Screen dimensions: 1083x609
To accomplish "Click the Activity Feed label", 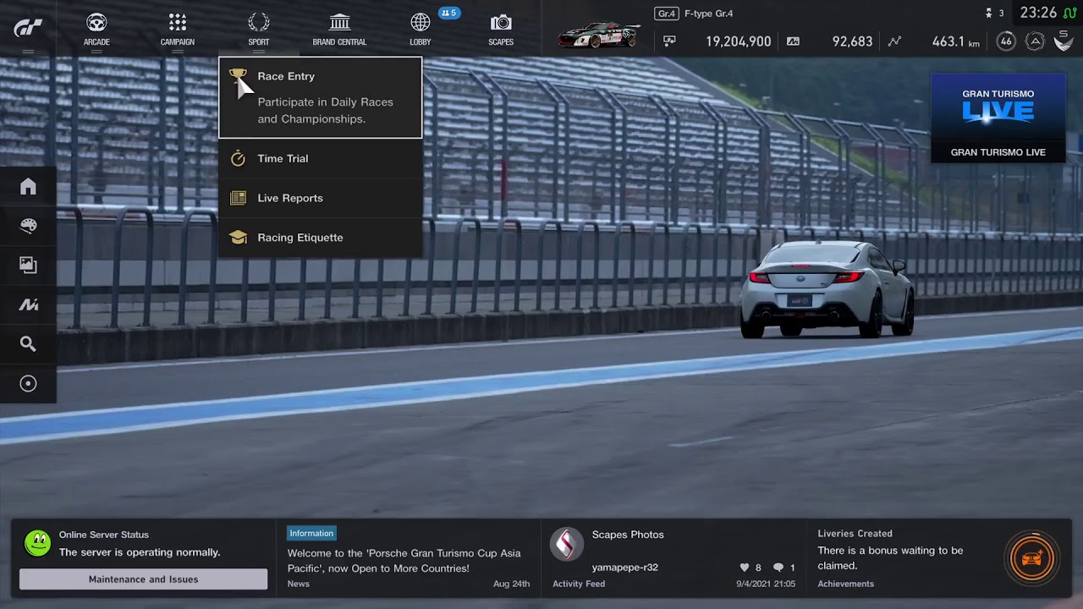I will coord(579,584).
